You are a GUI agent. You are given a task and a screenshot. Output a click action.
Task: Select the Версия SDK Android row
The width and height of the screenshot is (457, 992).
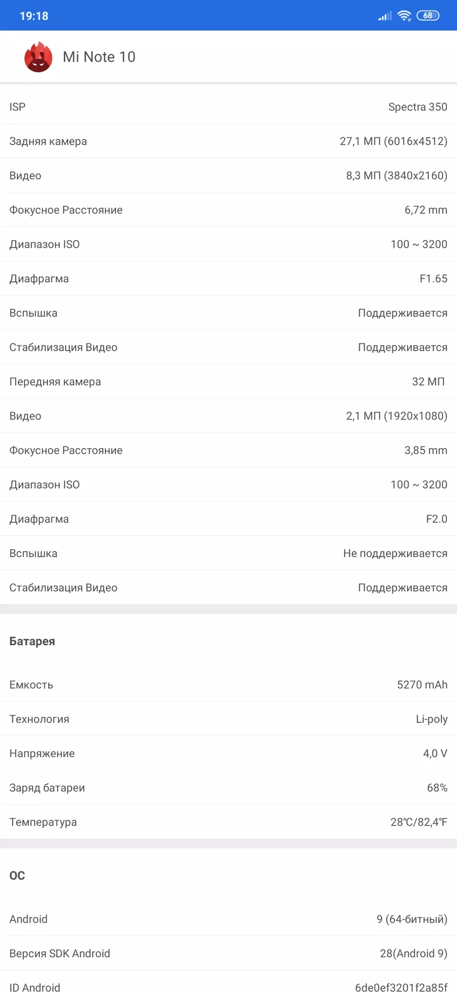click(x=228, y=953)
